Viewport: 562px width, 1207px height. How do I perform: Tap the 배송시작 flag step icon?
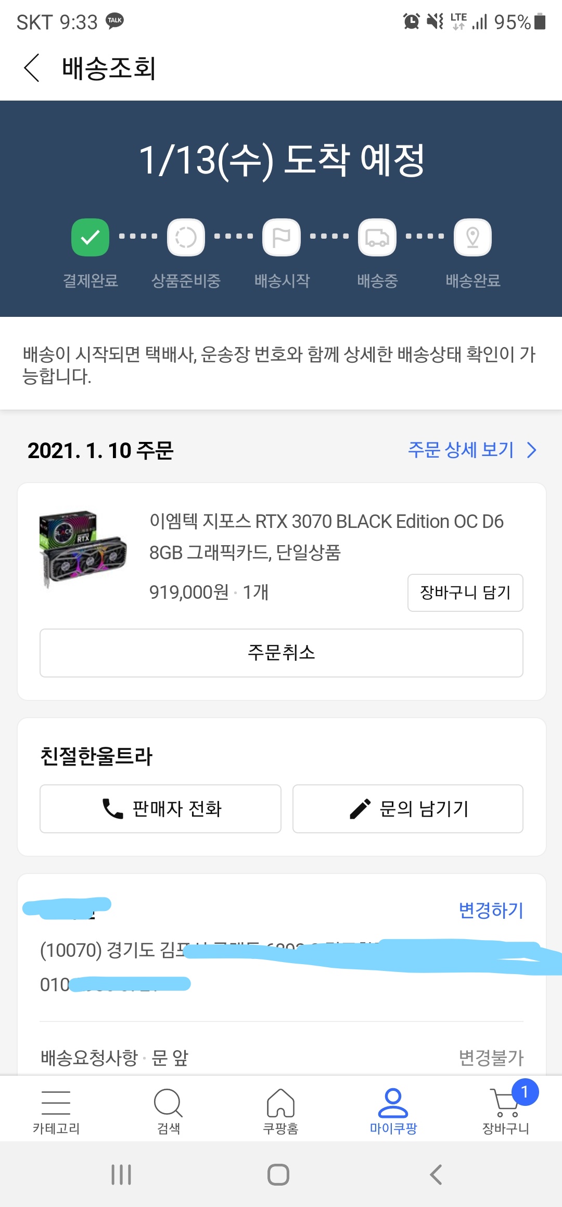(282, 238)
